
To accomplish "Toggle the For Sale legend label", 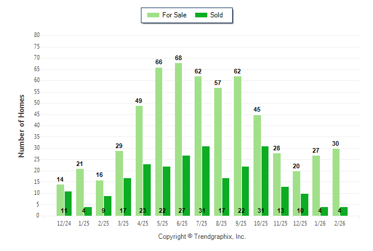I will (x=174, y=15).
